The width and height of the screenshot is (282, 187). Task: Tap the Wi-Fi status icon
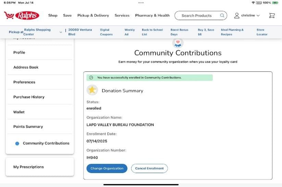tap(253, 3)
